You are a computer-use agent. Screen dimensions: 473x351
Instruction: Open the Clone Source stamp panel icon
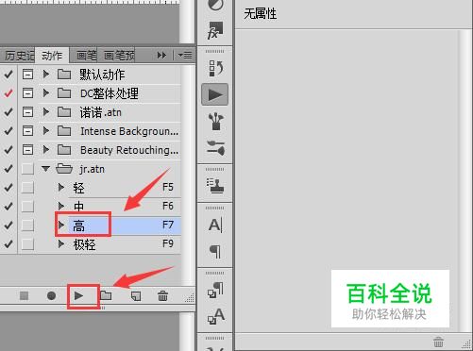[x=215, y=186]
